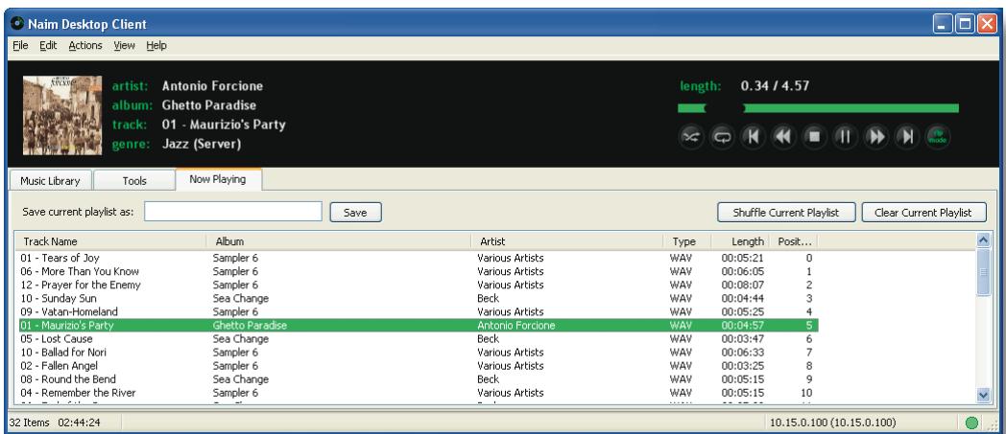This screenshot has width=1006, height=434.
Task: Toggle shuffle playback icon
Action: pos(691,137)
